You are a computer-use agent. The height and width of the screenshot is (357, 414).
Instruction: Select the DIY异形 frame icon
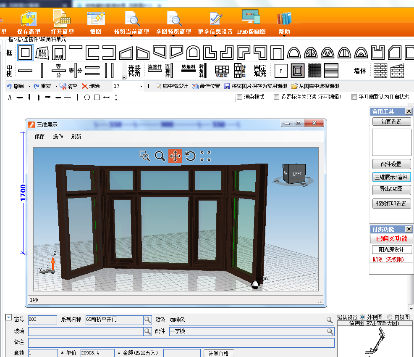tap(42, 53)
